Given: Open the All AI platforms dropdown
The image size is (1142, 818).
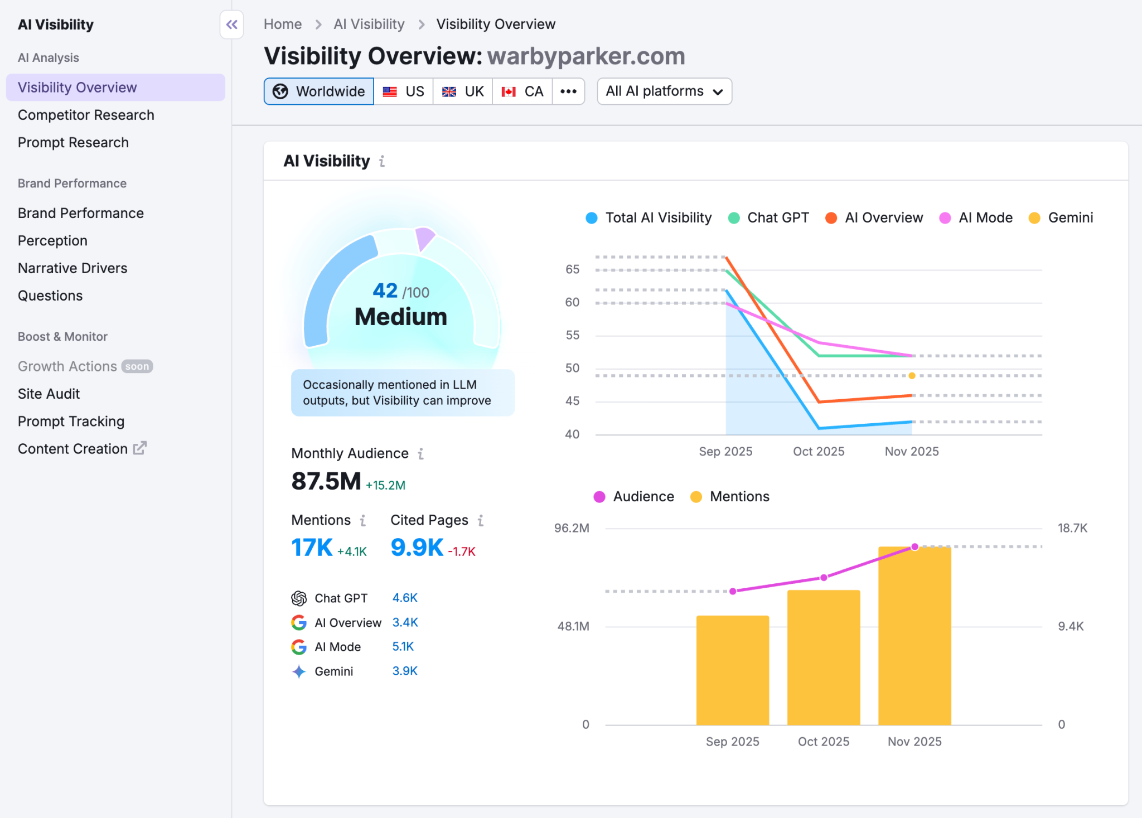Looking at the screenshot, I should (664, 91).
